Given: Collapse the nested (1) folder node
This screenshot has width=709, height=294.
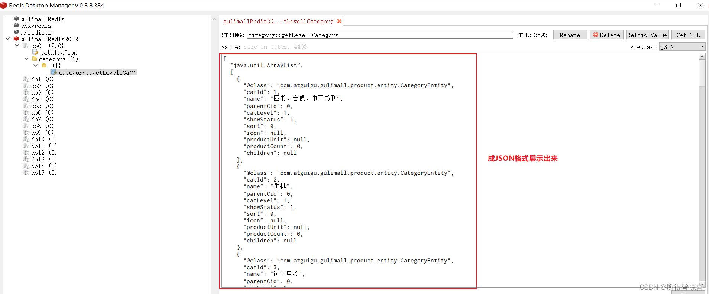Looking at the screenshot, I should tap(36, 65).
